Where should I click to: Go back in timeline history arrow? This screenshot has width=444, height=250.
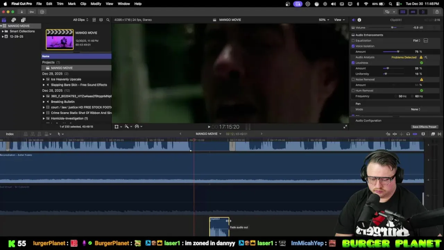(x=180, y=134)
